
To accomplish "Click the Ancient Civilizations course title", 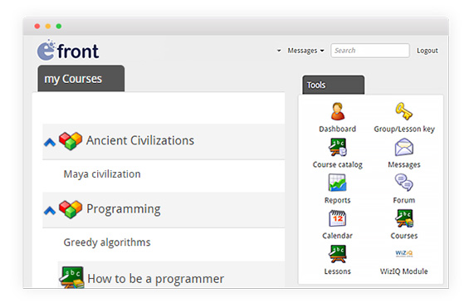I will (x=140, y=140).
